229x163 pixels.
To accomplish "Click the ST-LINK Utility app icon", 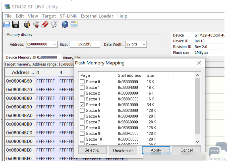I will (x=7, y=6).
